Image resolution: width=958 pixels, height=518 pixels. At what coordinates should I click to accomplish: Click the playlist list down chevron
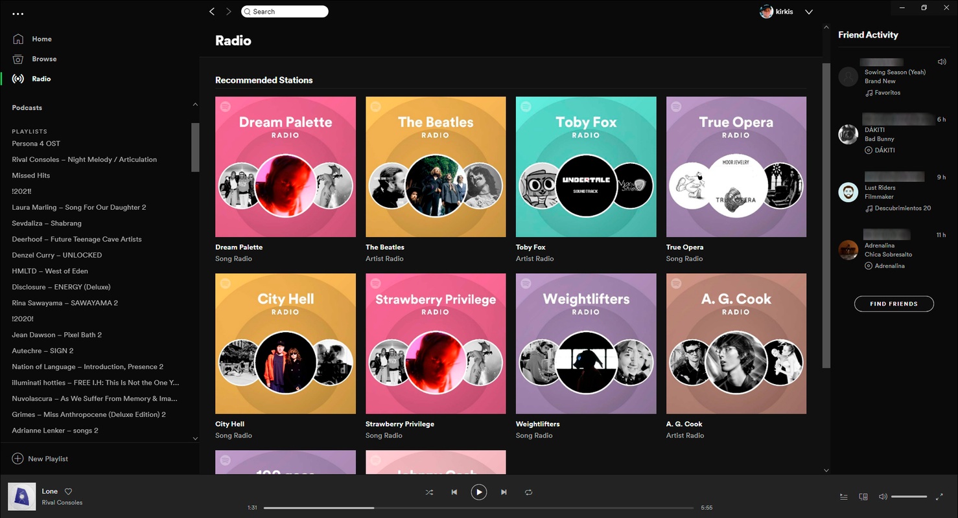point(195,438)
